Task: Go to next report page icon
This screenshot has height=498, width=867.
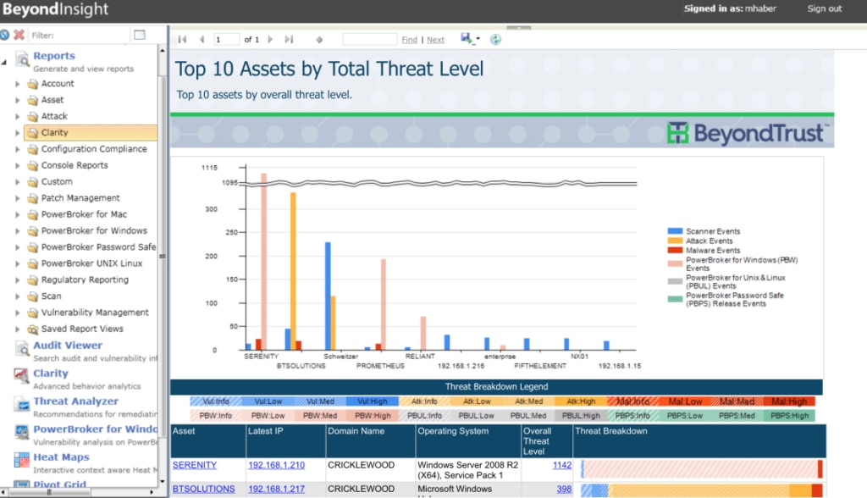Action: (x=270, y=39)
